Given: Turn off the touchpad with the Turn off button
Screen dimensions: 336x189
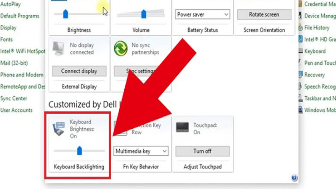Looking at the screenshot, I should click(202, 151).
